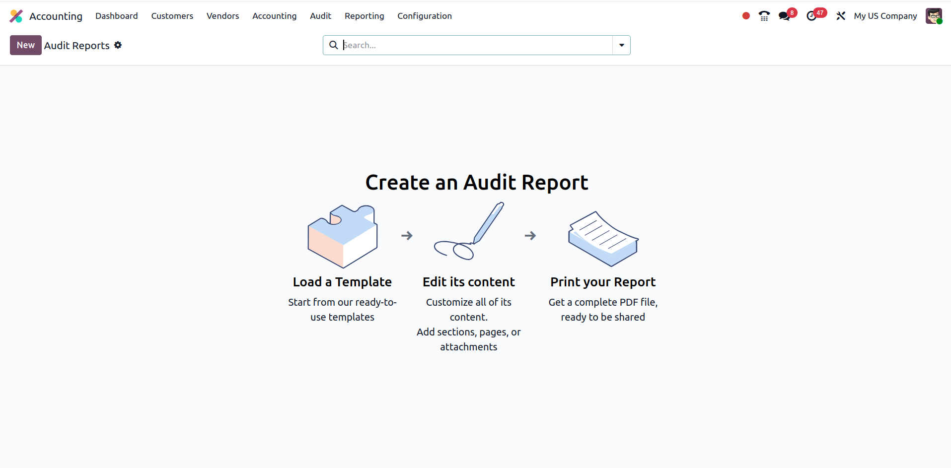The width and height of the screenshot is (951, 468).
Task: Open the Configuration menu
Action: tap(424, 16)
